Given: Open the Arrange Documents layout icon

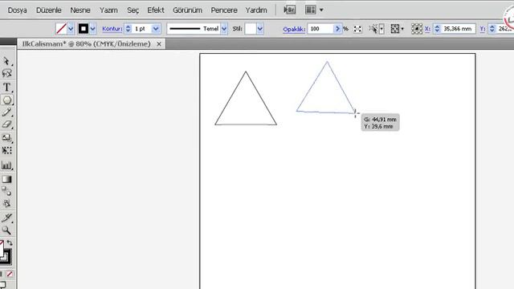Looking at the screenshot, I should (311, 10).
